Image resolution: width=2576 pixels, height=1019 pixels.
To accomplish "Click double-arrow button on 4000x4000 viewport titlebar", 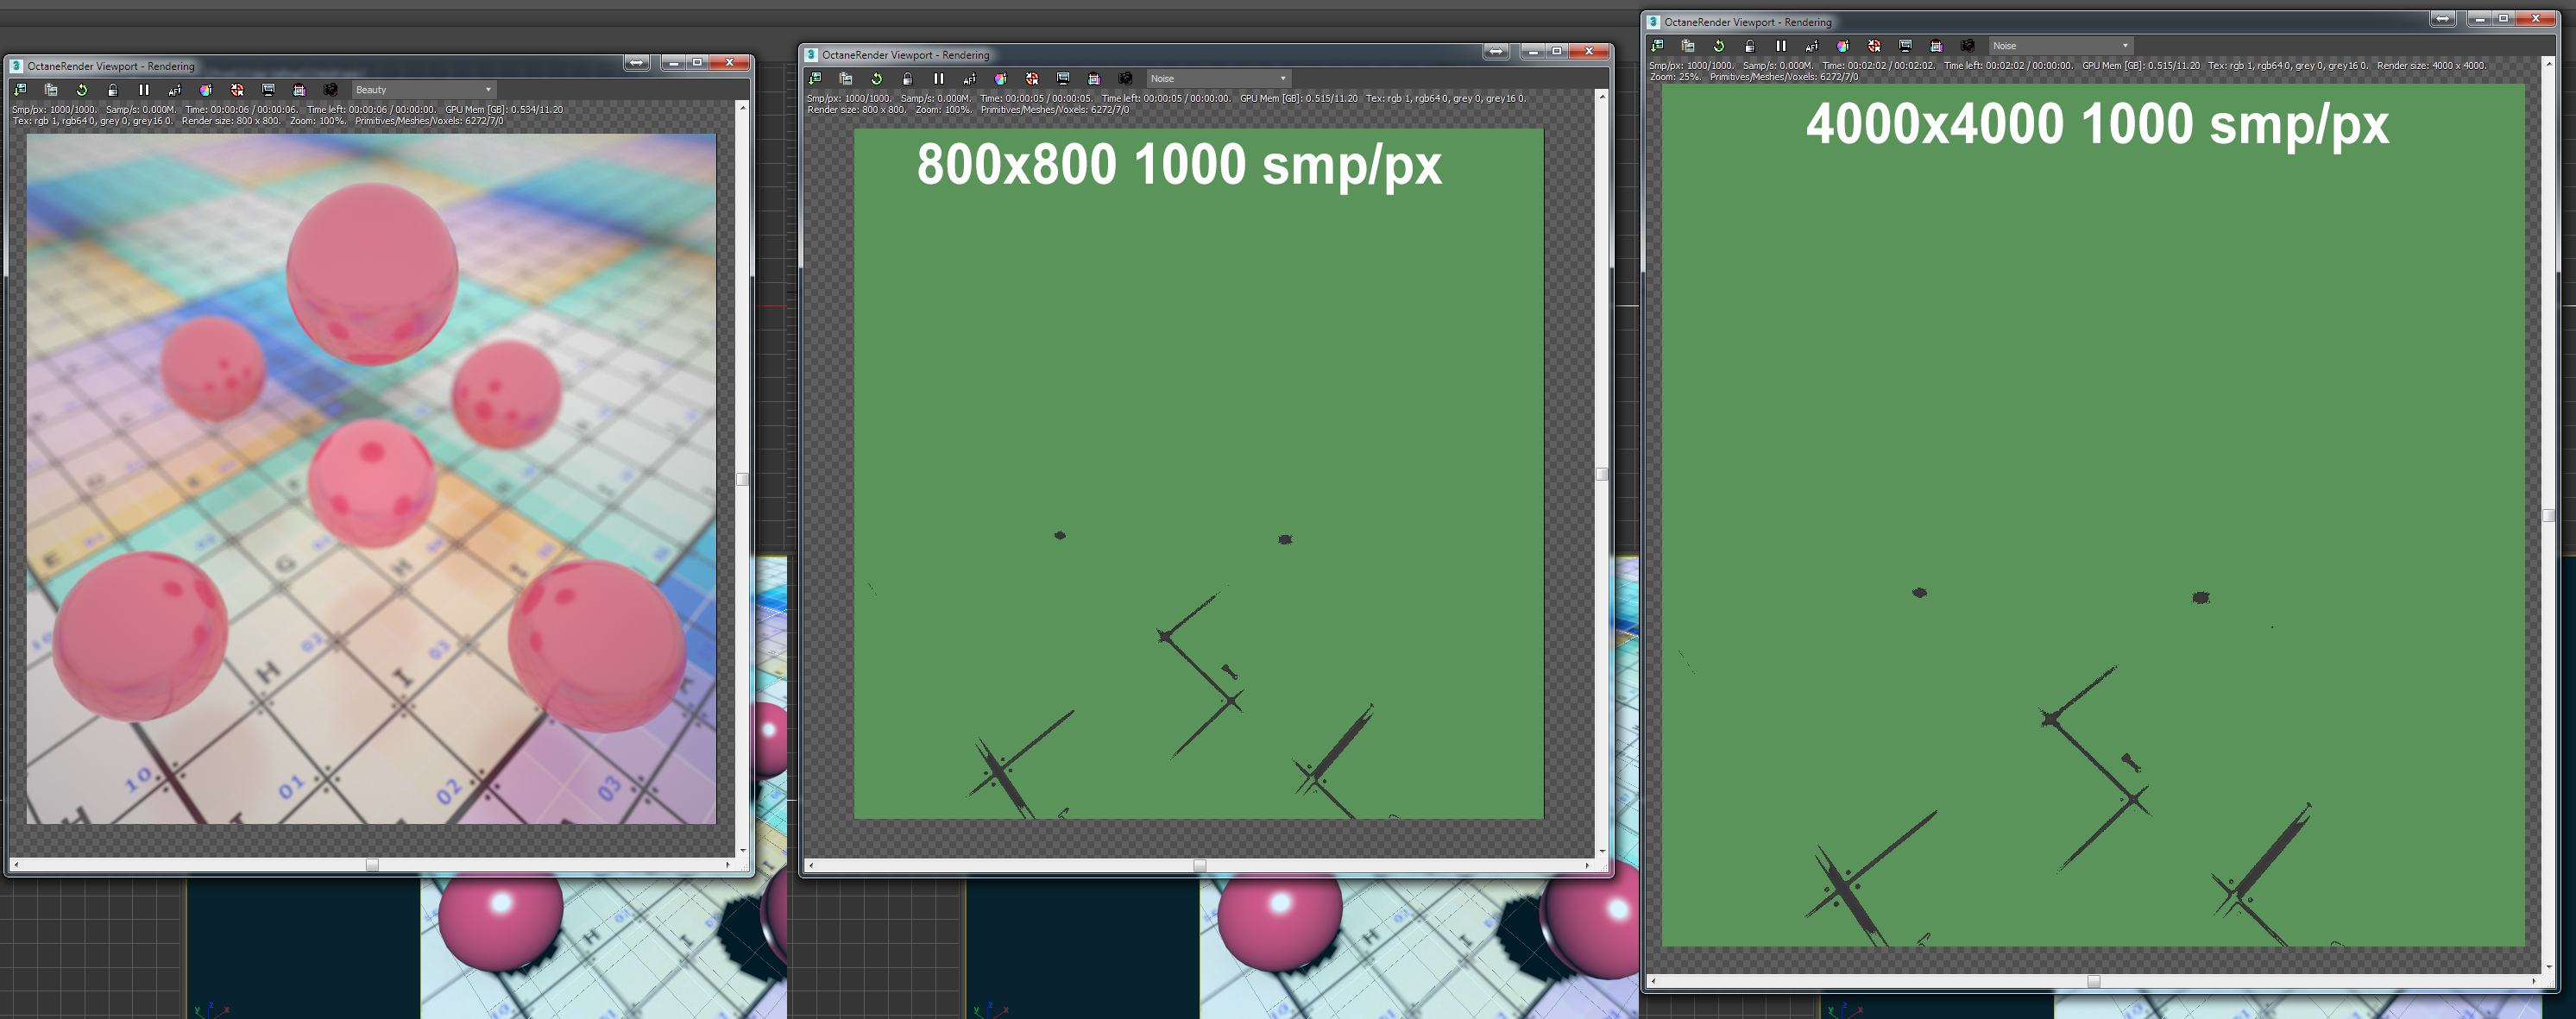I will pyautogui.click(x=2442, y=19).
